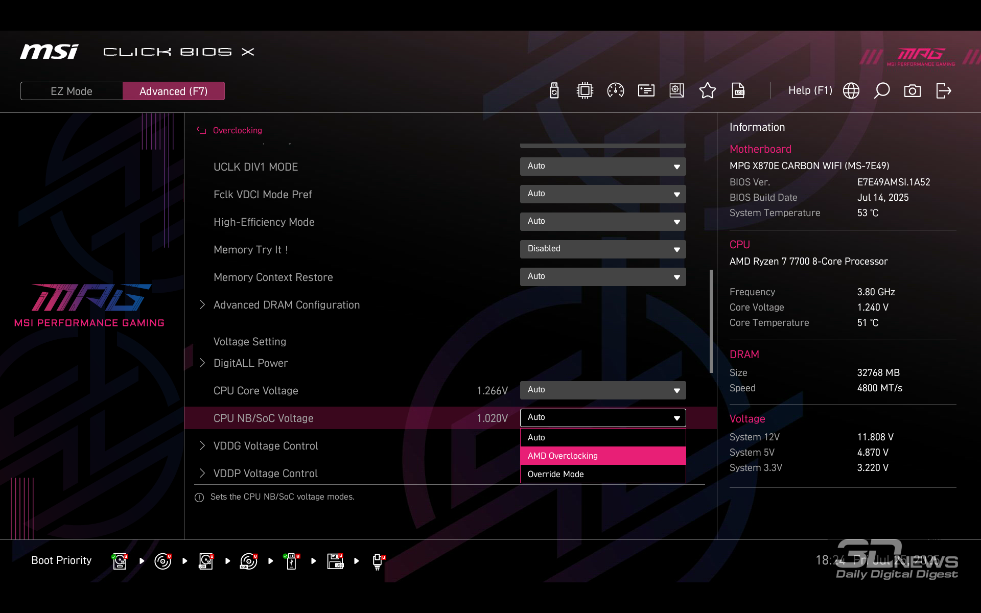Click the 1.266V core voltage reading
981x613 pixels.
click(x=492, y=391)
